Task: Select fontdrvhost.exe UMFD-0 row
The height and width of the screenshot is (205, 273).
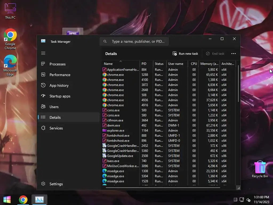Action: tap(169, 140)
